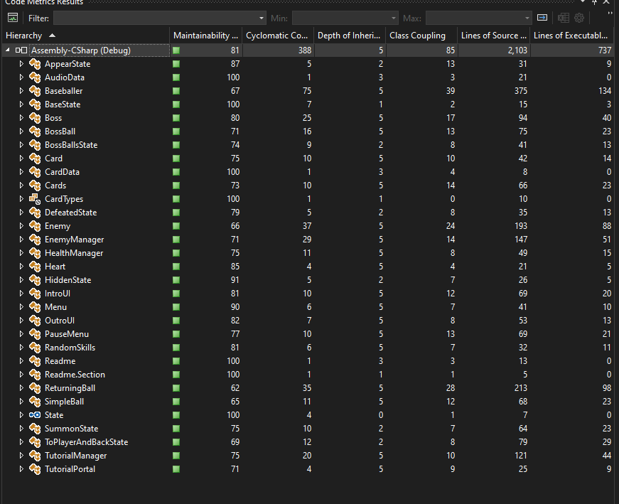
Task: Sort by Class Coupling column header
Action: [x=421, y=36]
